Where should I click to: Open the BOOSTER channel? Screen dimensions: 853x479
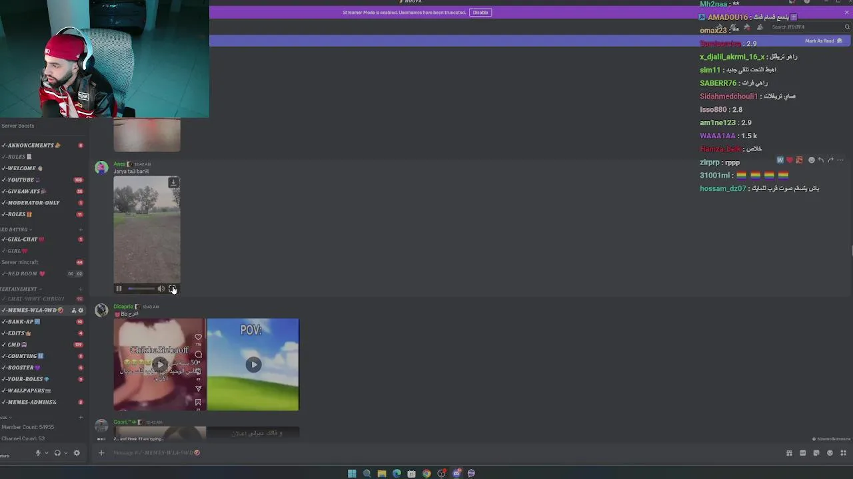tap(41, 367)
